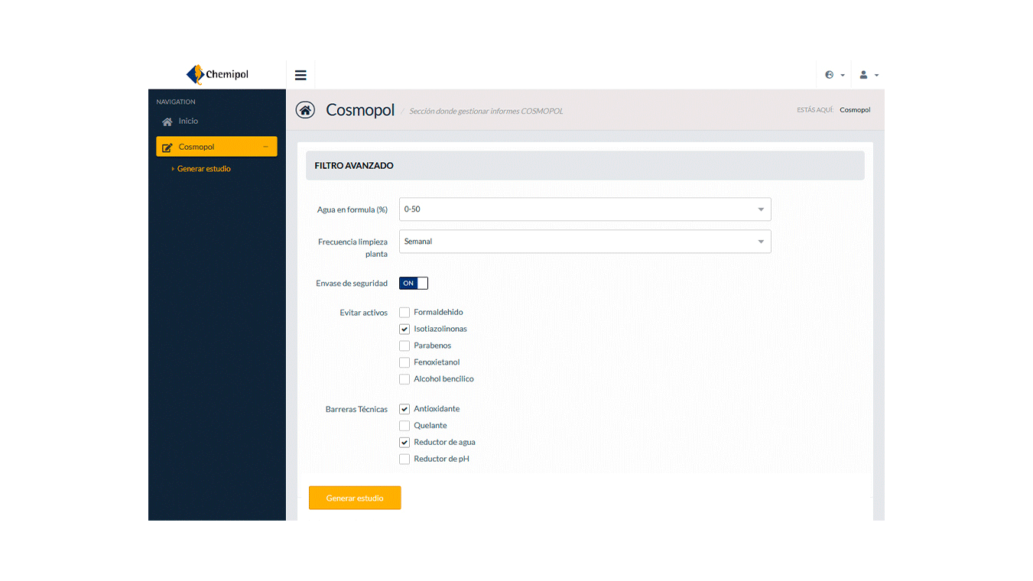Click the Chemipol logo

coord(217,74)
